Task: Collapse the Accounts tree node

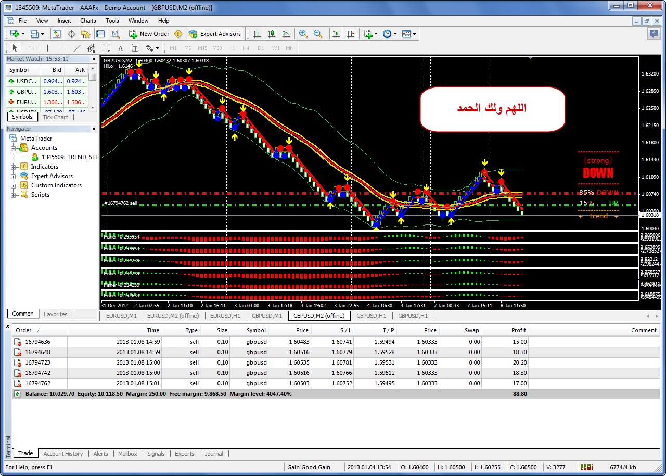Action: click(x=13, y=148)
